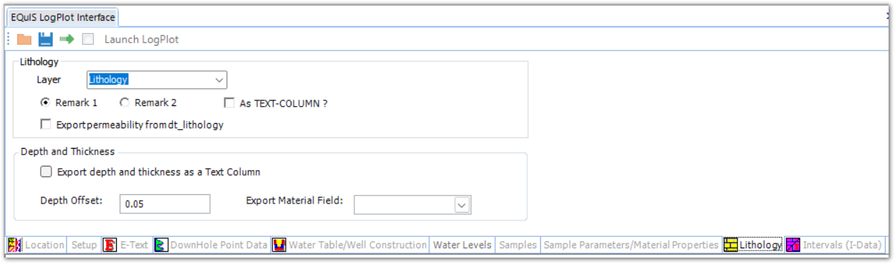Click the DownHole Point Data tab icon
The height and width of the screenshot is (264, 895).
161,245
